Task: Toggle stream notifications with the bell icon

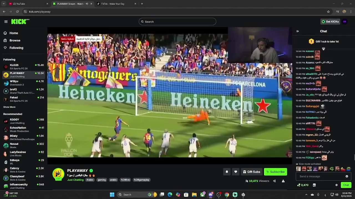Action: [x=227, y=172]
